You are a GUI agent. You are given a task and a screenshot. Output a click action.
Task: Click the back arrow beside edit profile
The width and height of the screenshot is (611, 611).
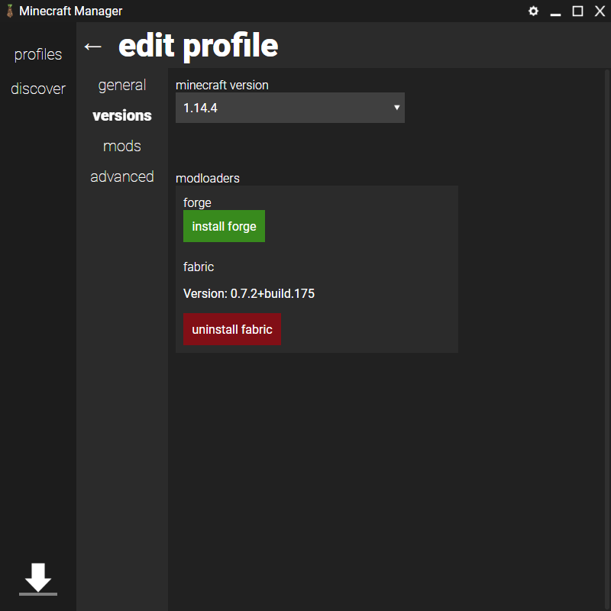tap(92, 47)
